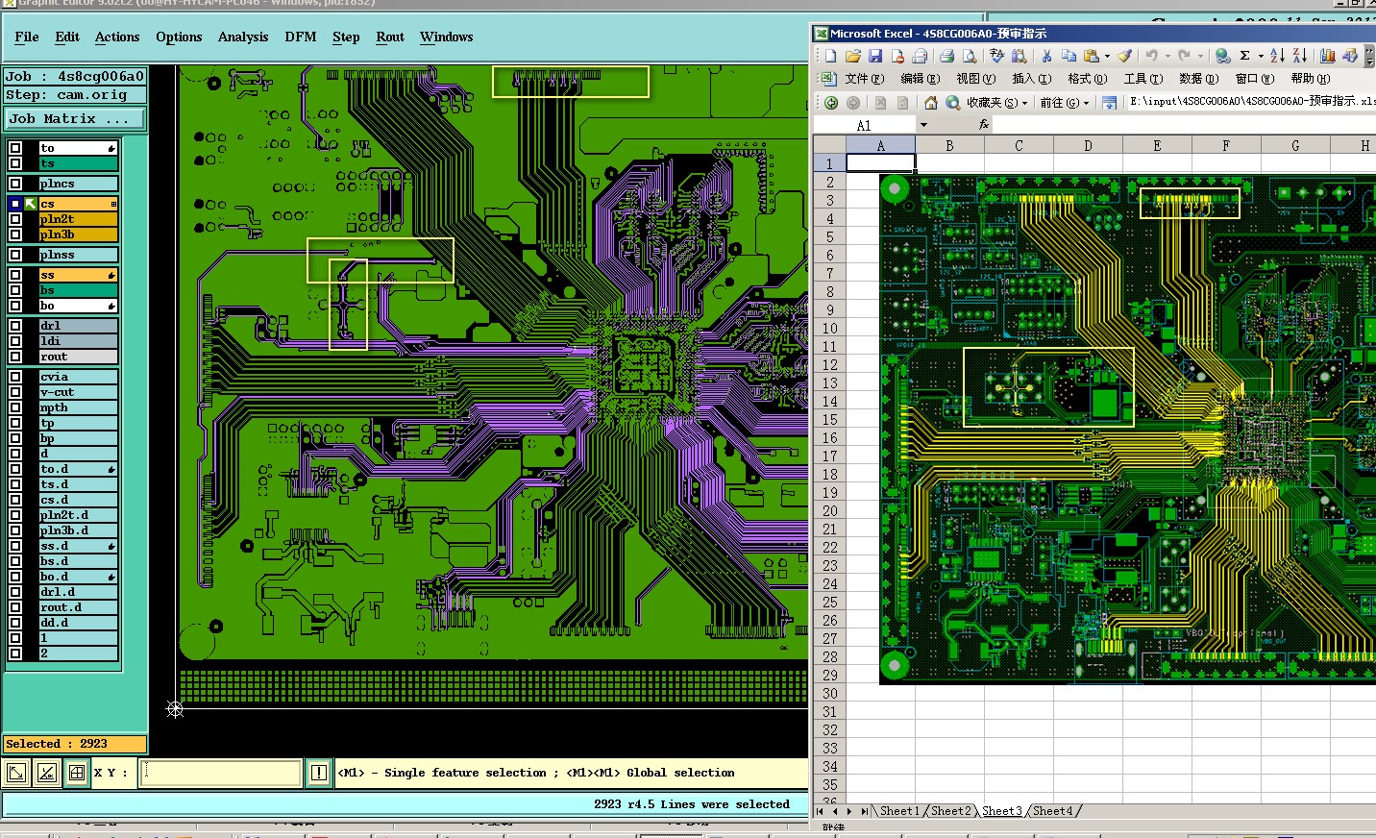Screen dimensions: 1376x838
Task: Open Undo history dropdown arrow
Action: 1167,57
